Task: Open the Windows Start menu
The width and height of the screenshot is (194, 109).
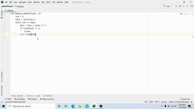Action: [x=3, y=106]
